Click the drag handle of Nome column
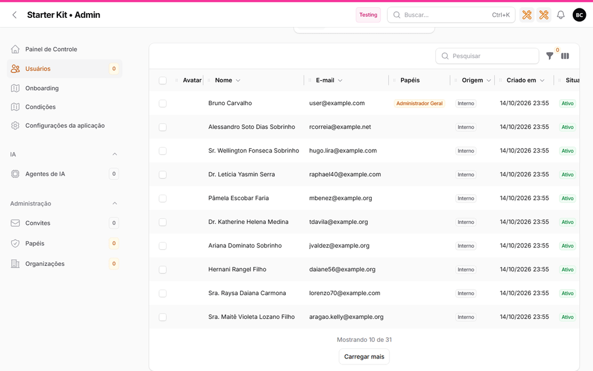The image size is (593, 371). pos(209,80)
